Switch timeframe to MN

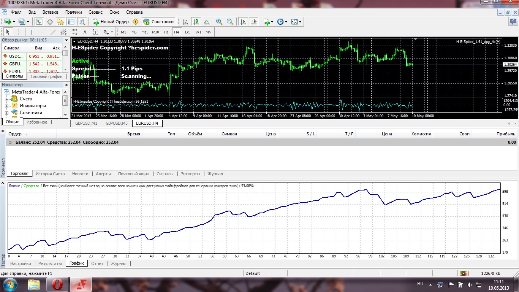coord(209,32)
